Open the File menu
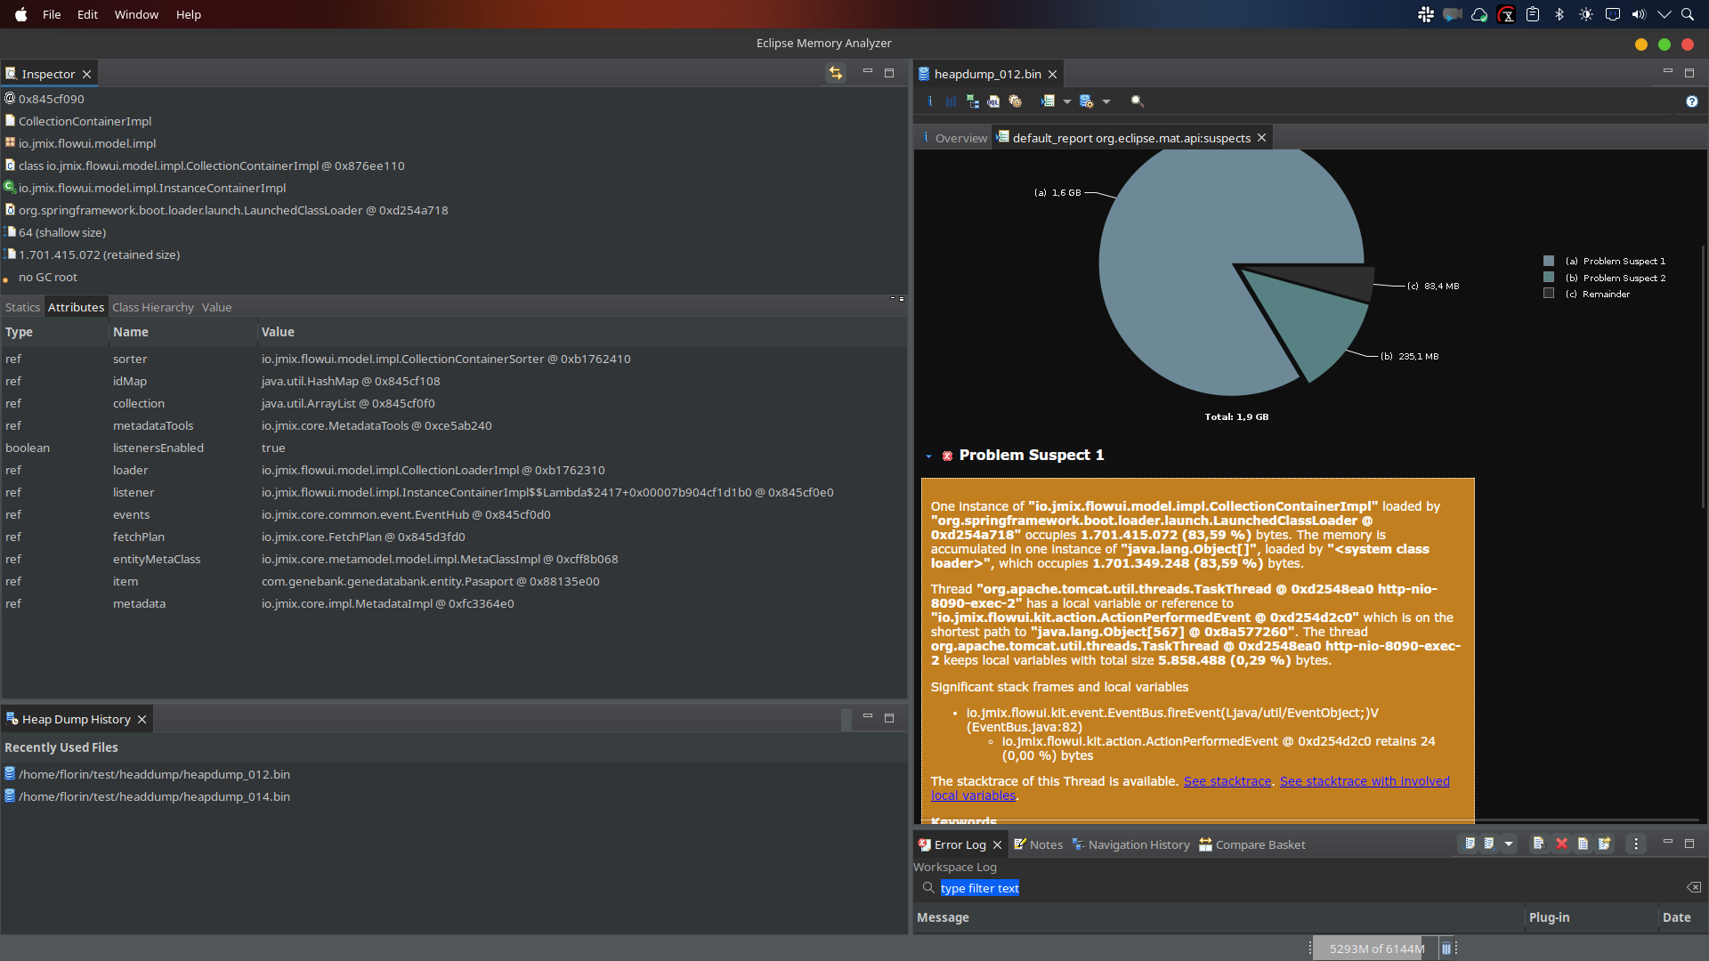Screen dimensions: 1709x961 [x=52, y=14]
